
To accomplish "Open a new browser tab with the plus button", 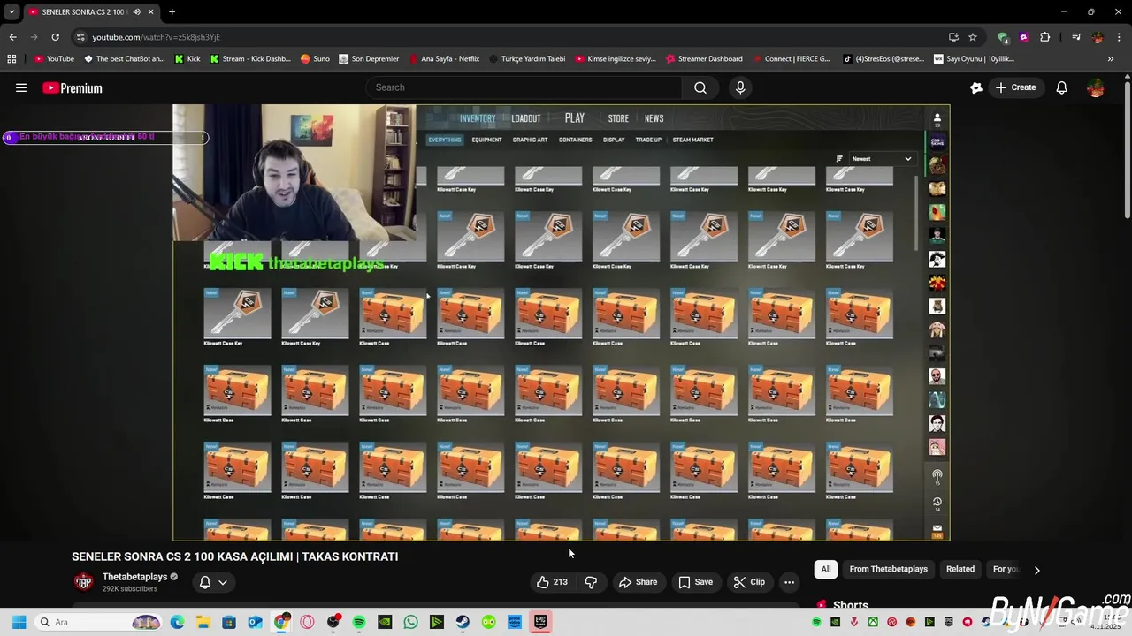I will pos(172,12).
